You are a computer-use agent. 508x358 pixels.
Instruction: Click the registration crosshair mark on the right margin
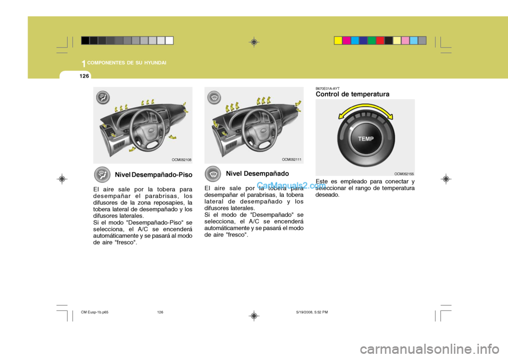(446, 179)
